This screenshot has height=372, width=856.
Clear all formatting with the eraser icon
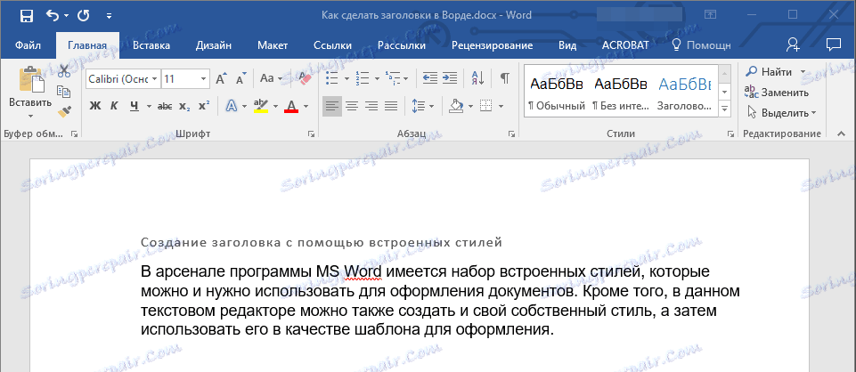[304, 78]
